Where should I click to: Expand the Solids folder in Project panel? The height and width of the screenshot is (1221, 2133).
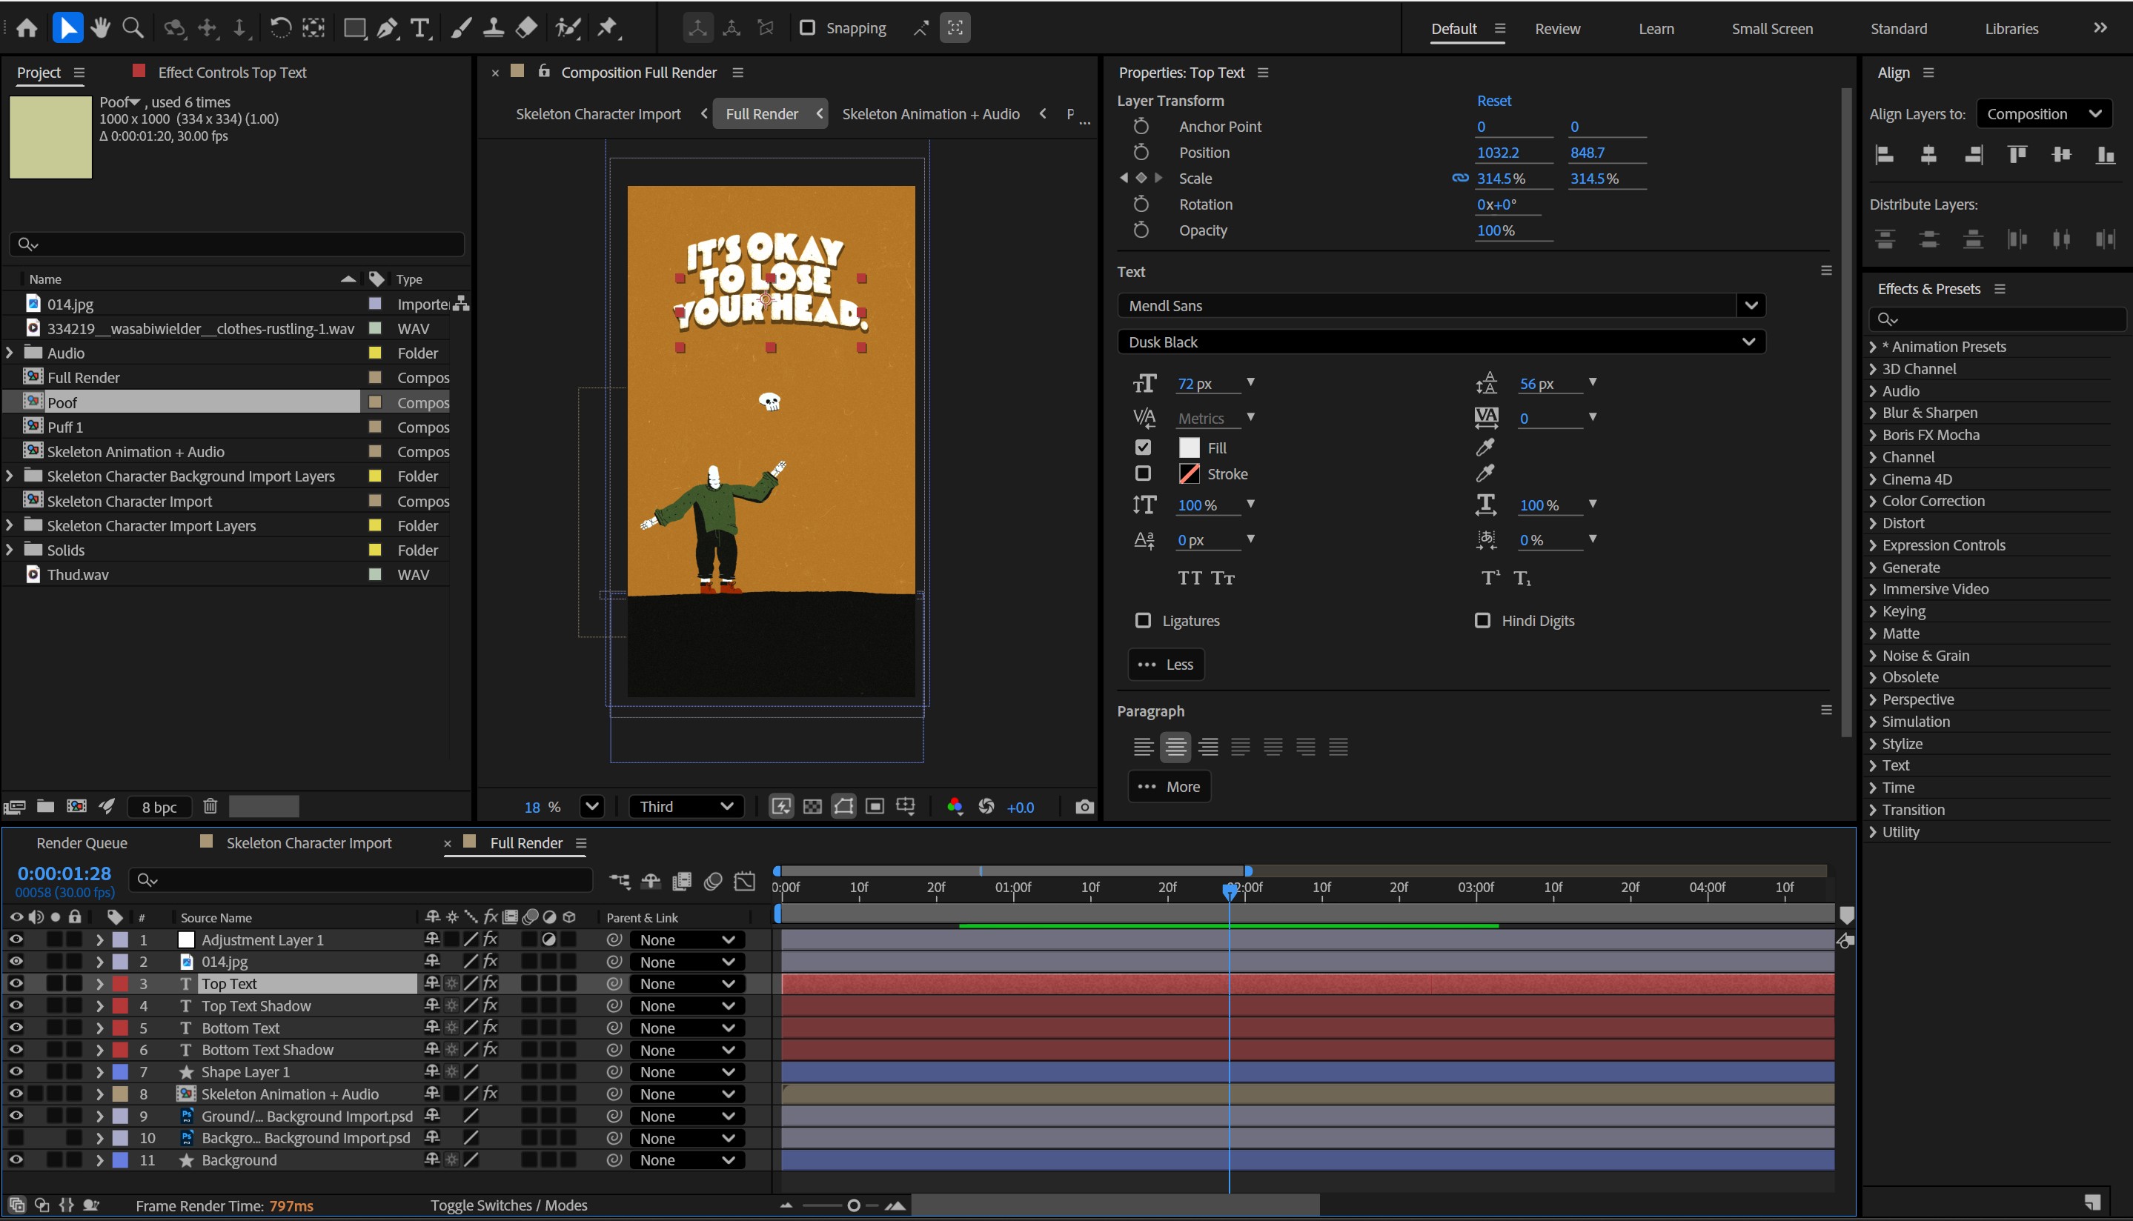(x=9, y=549)
